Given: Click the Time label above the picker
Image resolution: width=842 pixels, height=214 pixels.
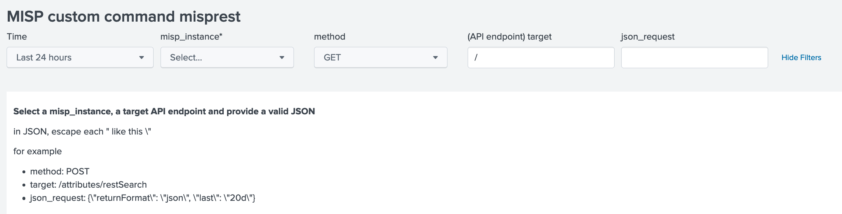Looking at the screenshot, I should [x=17, y=37].
